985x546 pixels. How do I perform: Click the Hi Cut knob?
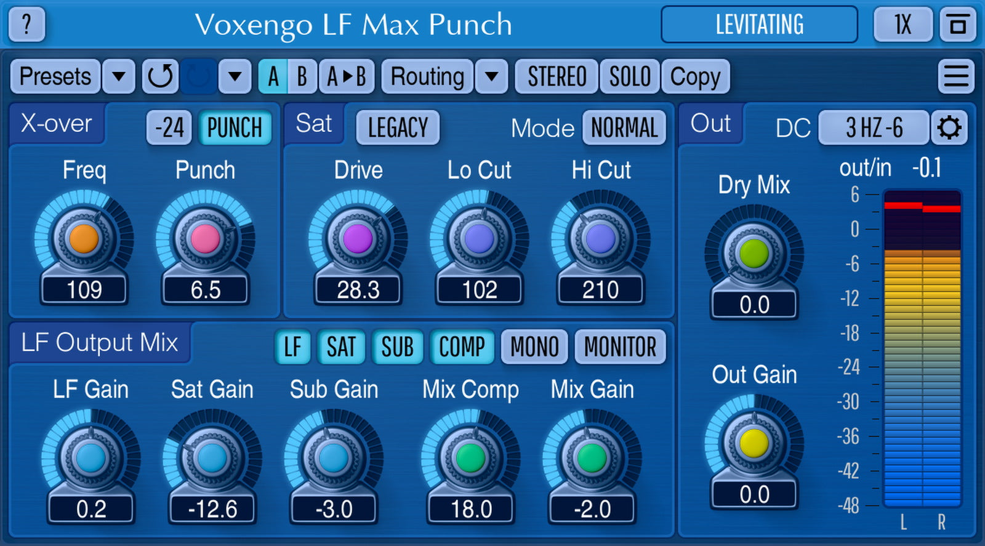tap(600, 239)
